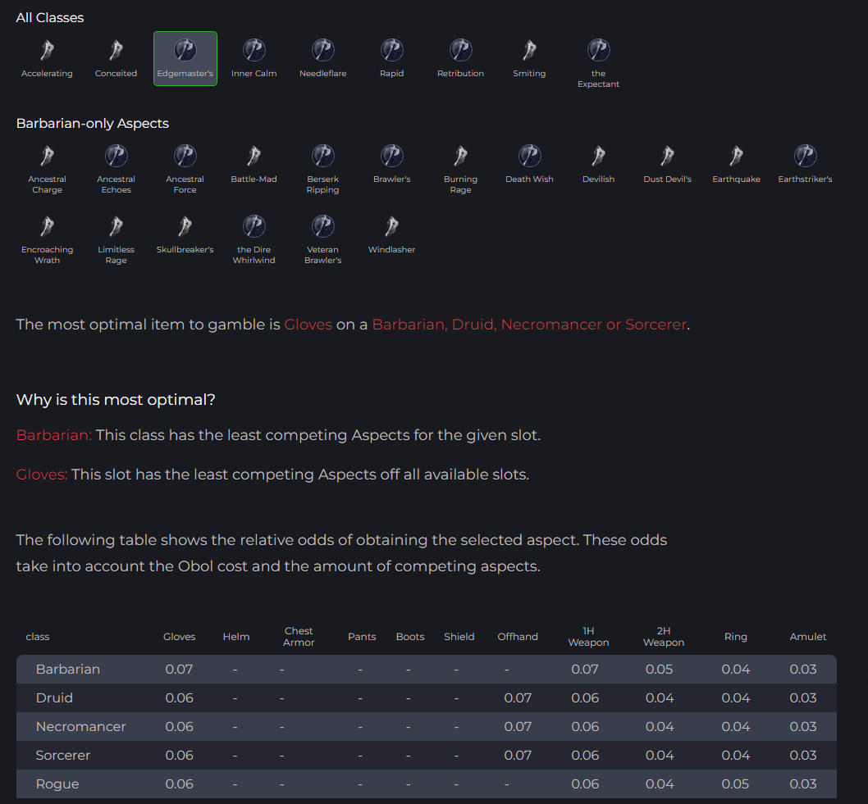Image resolution: width=868 pixels, height=804 pixels.
Task: Pick the Smiting aspect icon
Action: (529, 50)
